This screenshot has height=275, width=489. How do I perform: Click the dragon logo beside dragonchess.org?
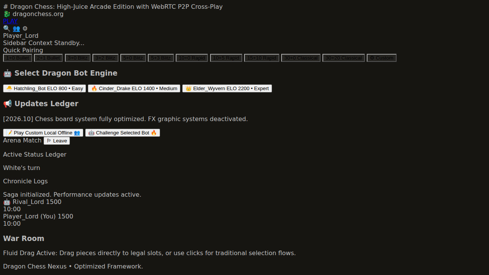pos(6,14)
